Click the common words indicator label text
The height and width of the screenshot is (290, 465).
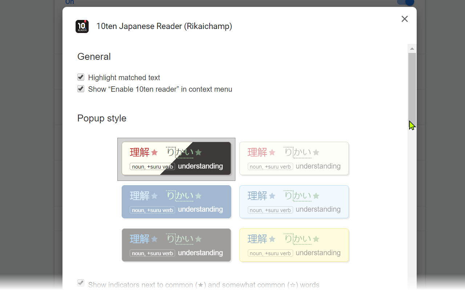[204, 285]
